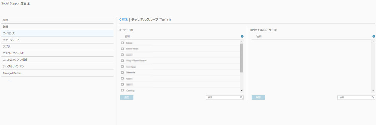Click the 削除 button
The image size is (376, 125).
pyautogui.click(x=258, y=98)
